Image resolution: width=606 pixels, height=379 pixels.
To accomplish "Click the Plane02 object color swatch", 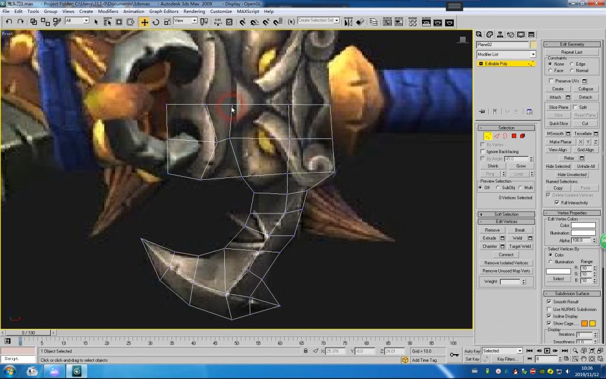I will (x=533, y=45).
